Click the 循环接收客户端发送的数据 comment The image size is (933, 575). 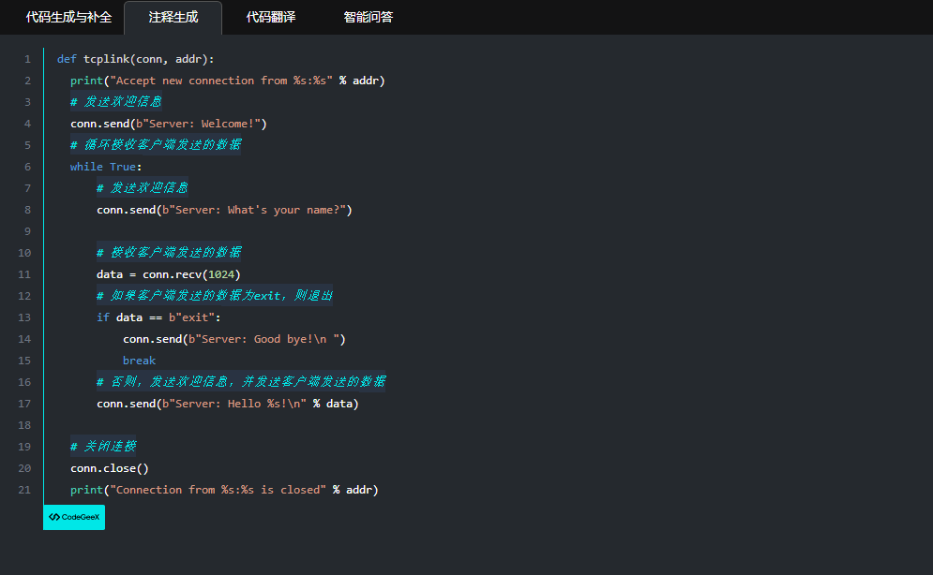(155, 145)
